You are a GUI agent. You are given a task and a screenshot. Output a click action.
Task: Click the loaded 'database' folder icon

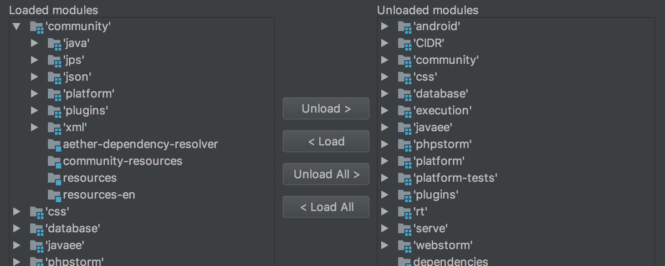click(x=37, y=229)
